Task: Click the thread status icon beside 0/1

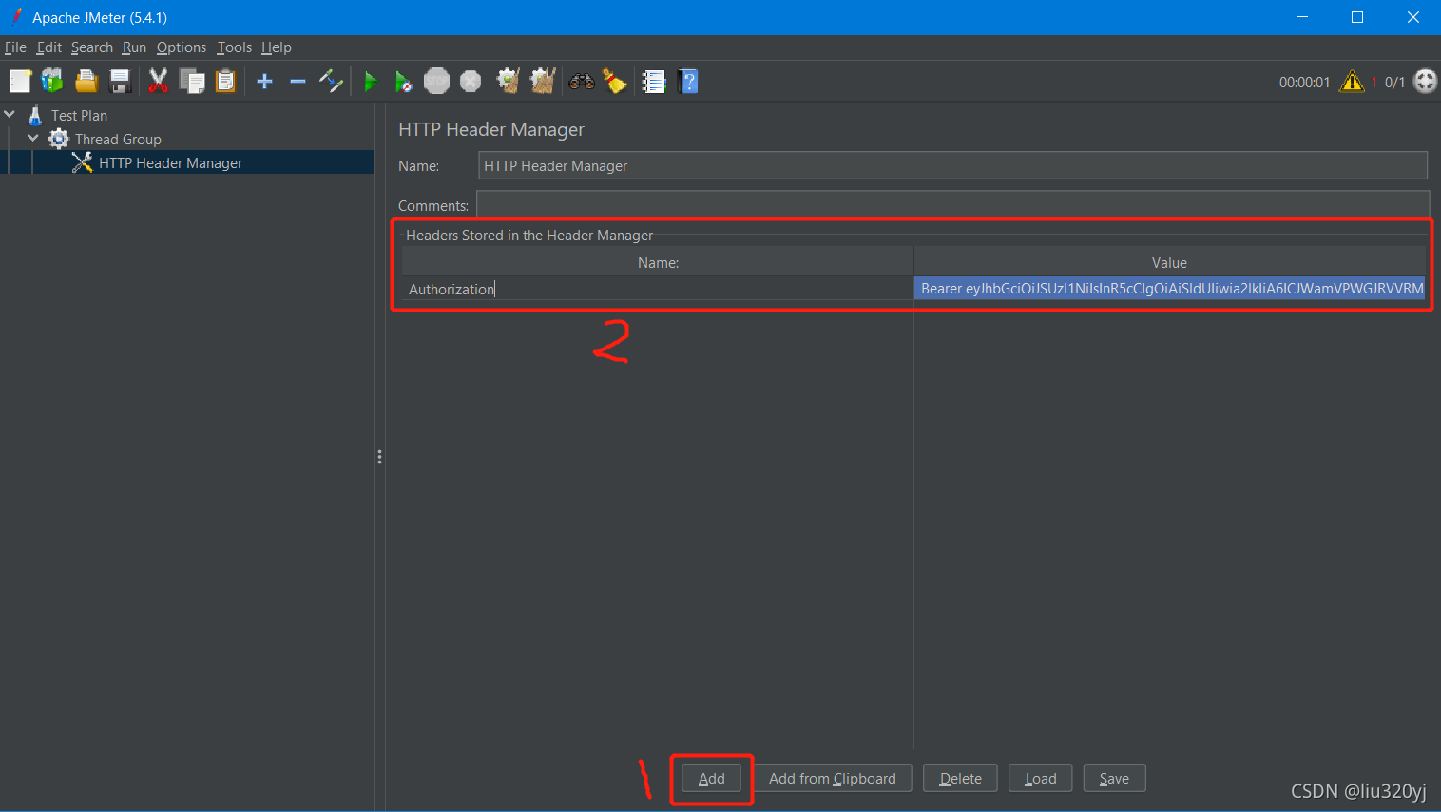Action: [x=1425, y=82]
